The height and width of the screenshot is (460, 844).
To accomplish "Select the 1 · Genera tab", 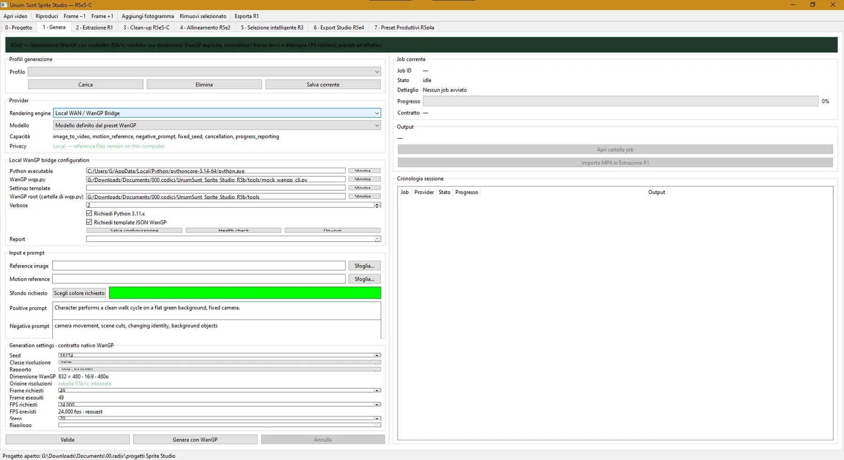I will click(x=54, y=27).
